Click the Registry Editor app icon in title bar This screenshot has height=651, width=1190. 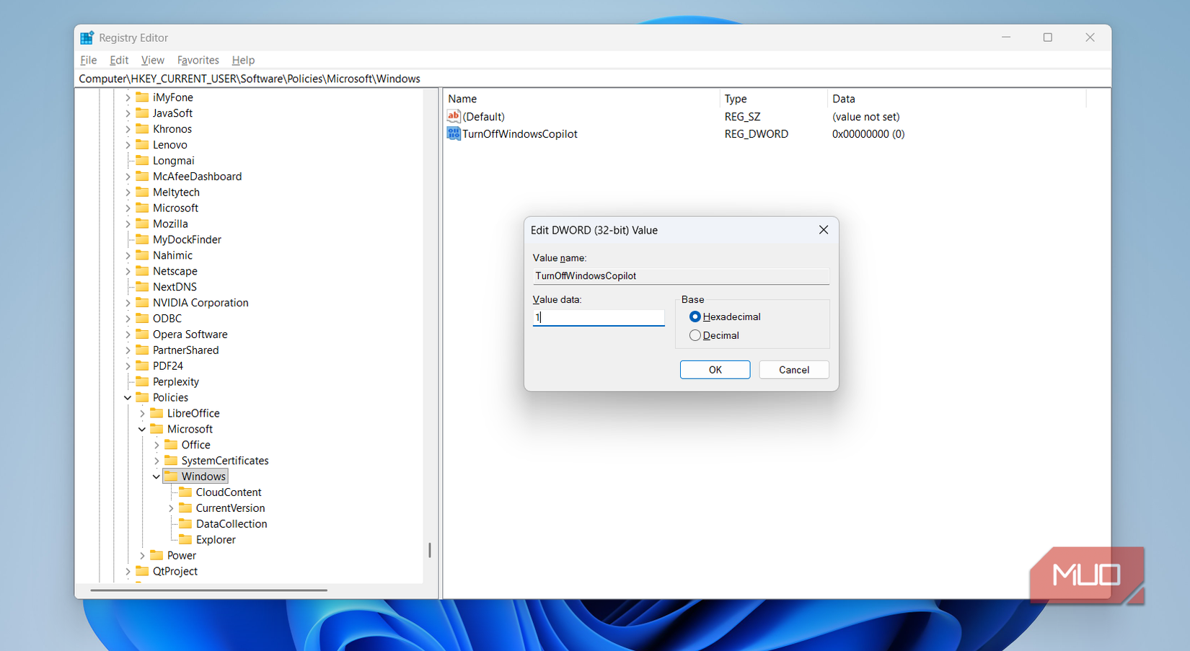point(87,37)
